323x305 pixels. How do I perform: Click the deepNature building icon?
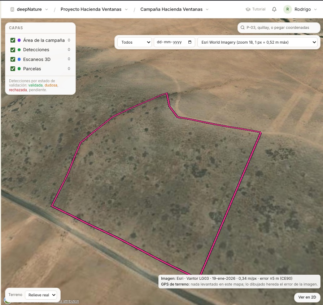pos(12,9)
